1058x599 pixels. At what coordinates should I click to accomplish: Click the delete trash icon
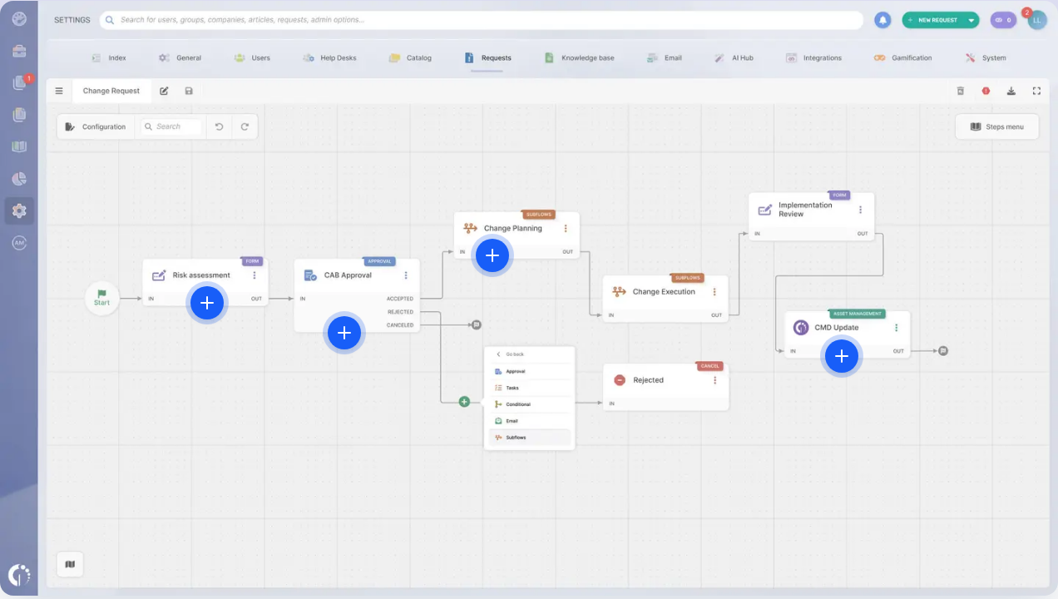click(x=961, y=91)
